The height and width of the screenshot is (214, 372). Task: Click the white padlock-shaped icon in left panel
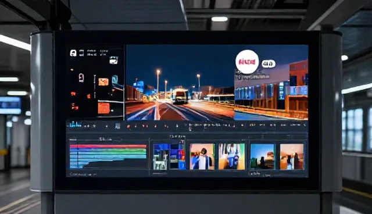(81, 77)
